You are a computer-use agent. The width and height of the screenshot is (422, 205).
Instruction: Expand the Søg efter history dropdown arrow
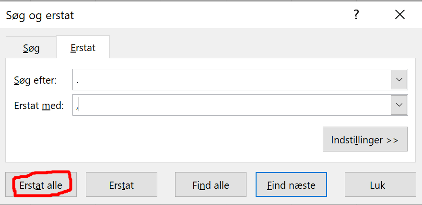coord(399,80)
